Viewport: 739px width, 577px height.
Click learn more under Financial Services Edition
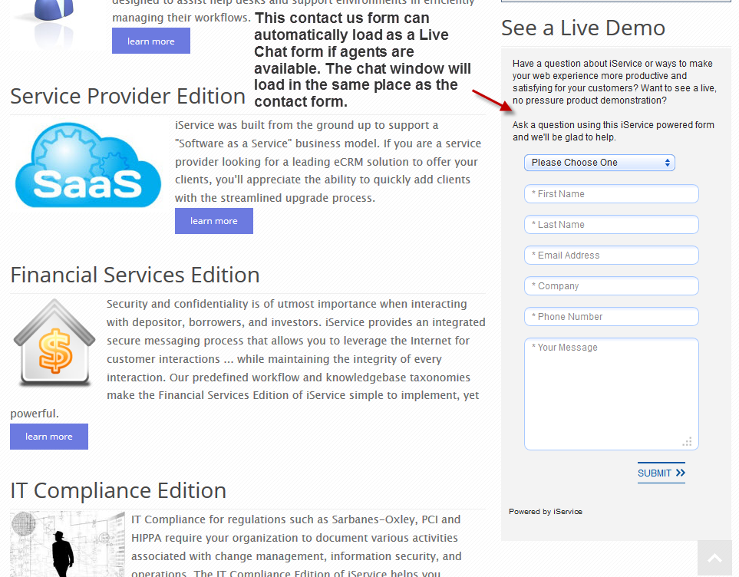(x=49, y=437)
